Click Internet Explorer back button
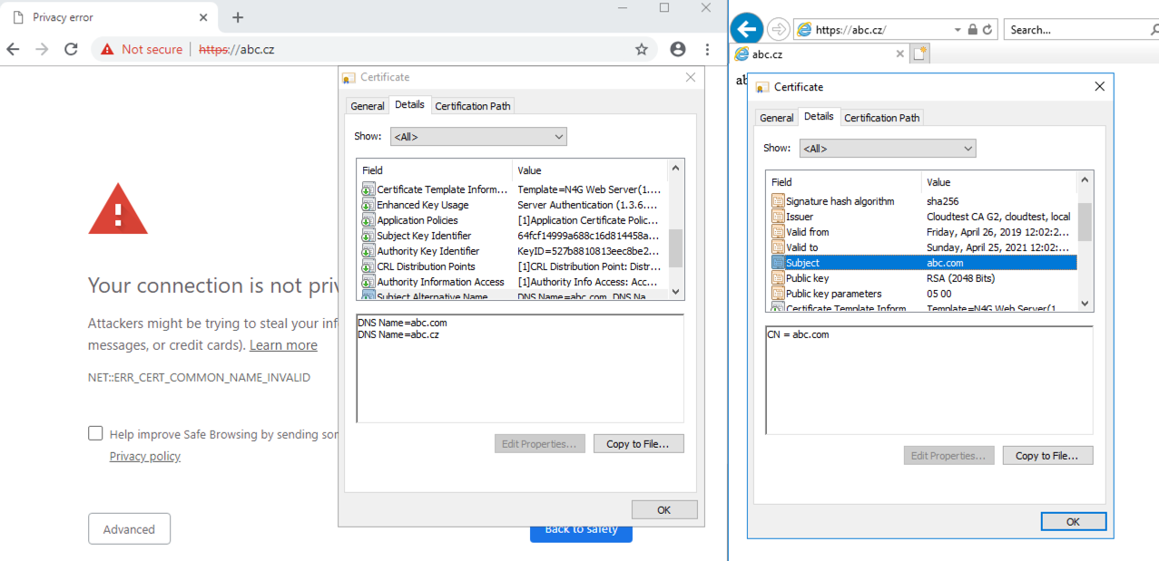 point(747,29)
